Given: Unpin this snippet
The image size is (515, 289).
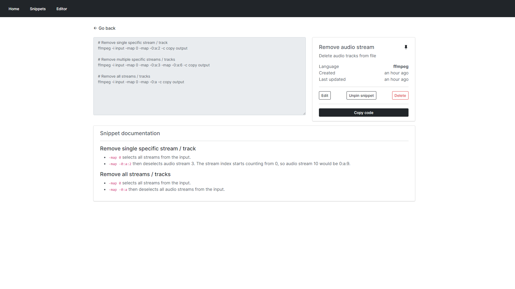Looking at the screenshot, I should pyautogui.click(x=361, y=96).
